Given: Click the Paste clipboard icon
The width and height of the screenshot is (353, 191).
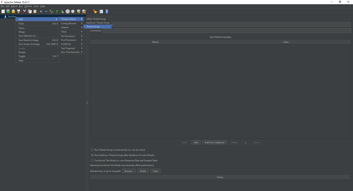Looking at the screenshot, I should tap(35, 11).
